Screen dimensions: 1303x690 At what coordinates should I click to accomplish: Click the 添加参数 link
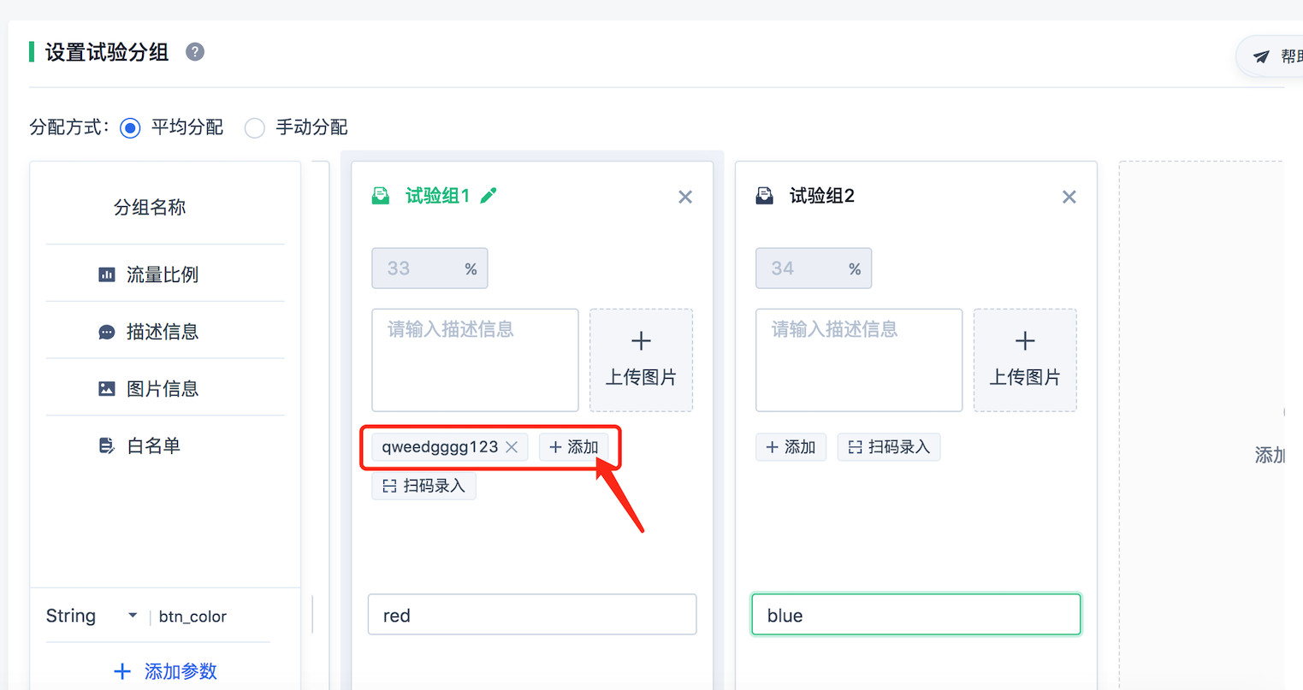[166, 671]
